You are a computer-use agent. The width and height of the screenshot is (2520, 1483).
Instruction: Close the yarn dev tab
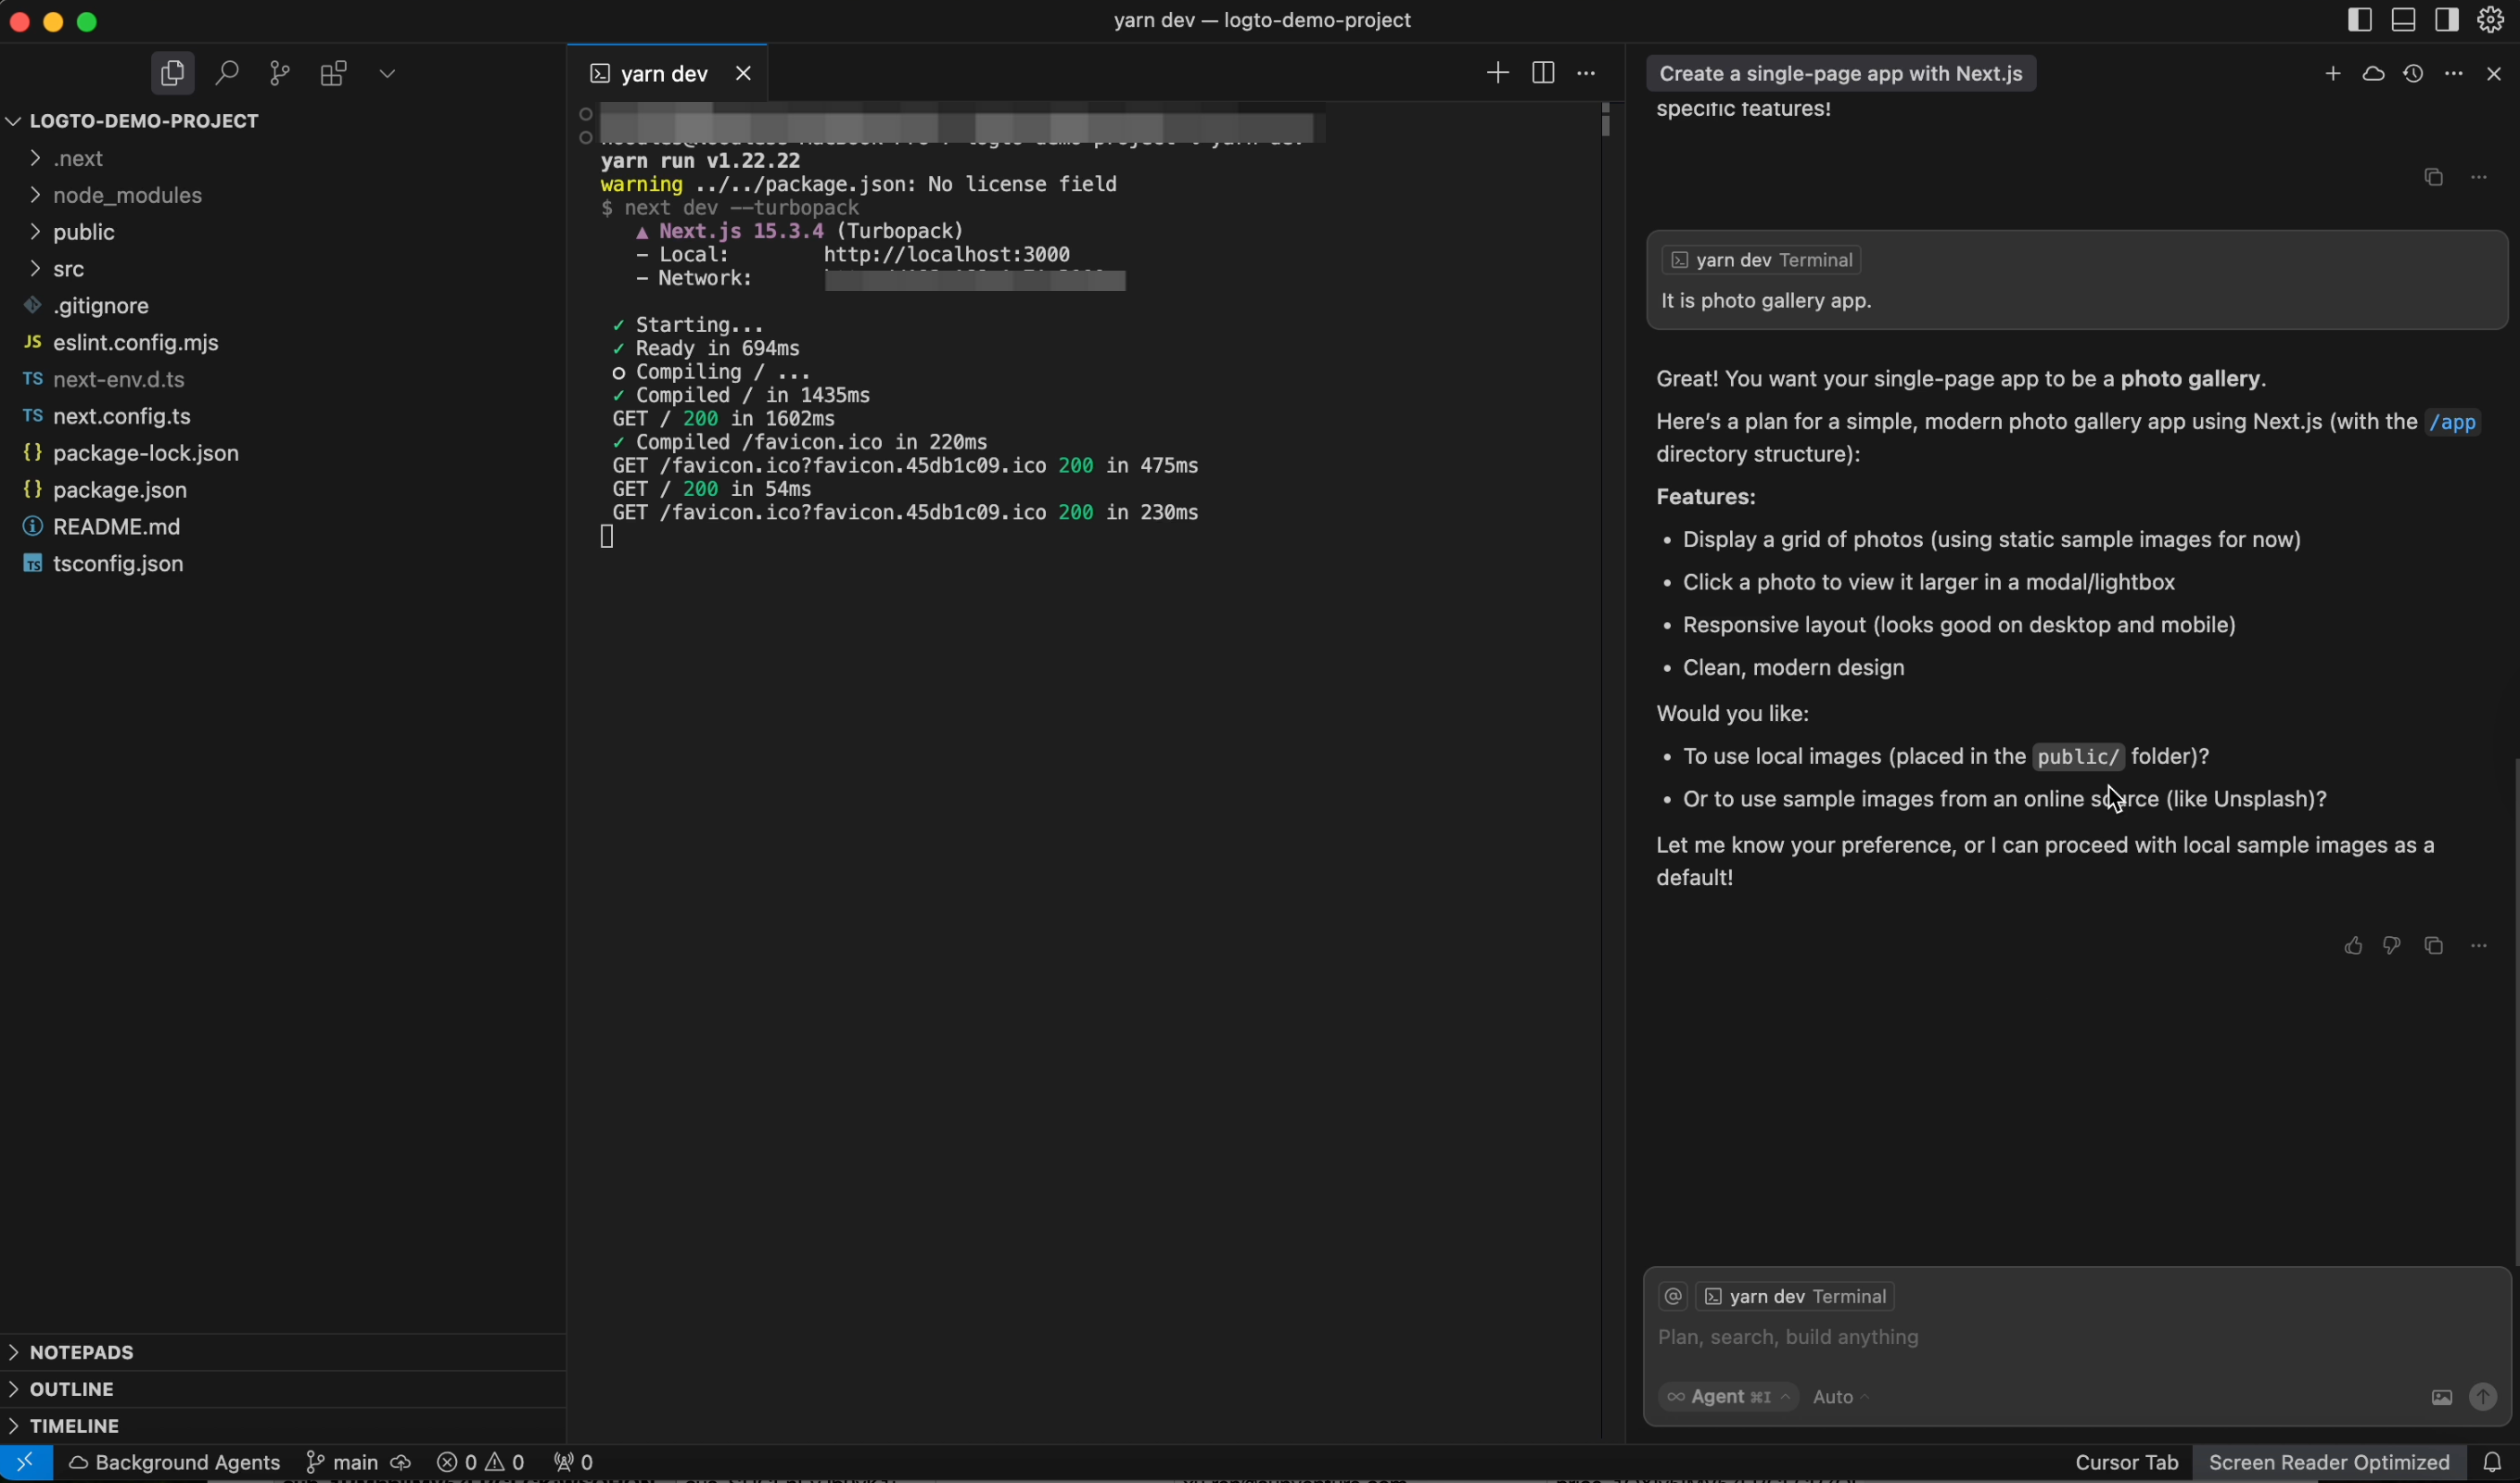click(743, 73)
